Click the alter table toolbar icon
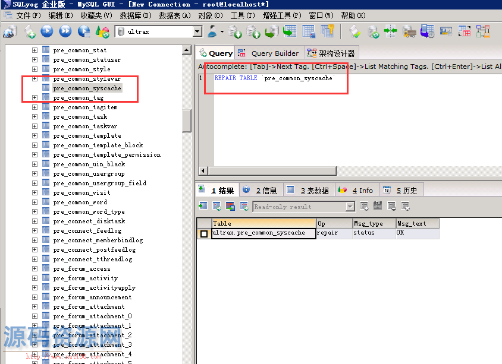The height and width of the screenshot is (364, 502). pyautogui.click(x=309, y=31)
